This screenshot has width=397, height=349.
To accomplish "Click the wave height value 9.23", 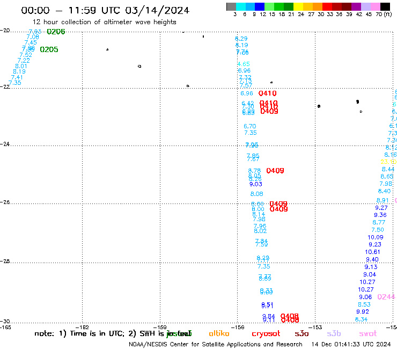I will pos(375,244).
